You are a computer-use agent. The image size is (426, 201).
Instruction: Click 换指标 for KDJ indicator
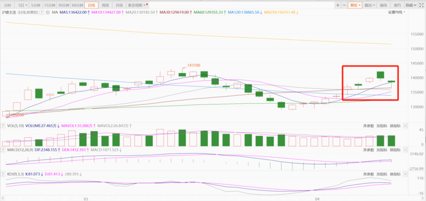(395, 174)
